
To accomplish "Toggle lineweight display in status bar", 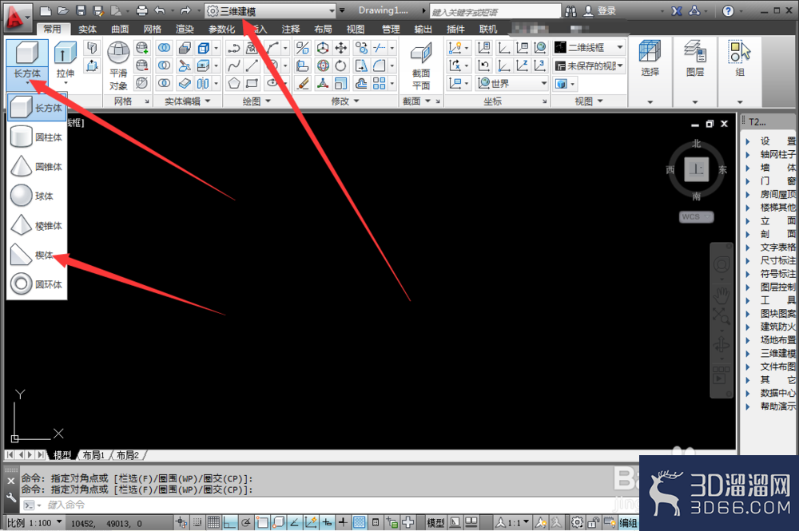I will click(x=343, y=522).
